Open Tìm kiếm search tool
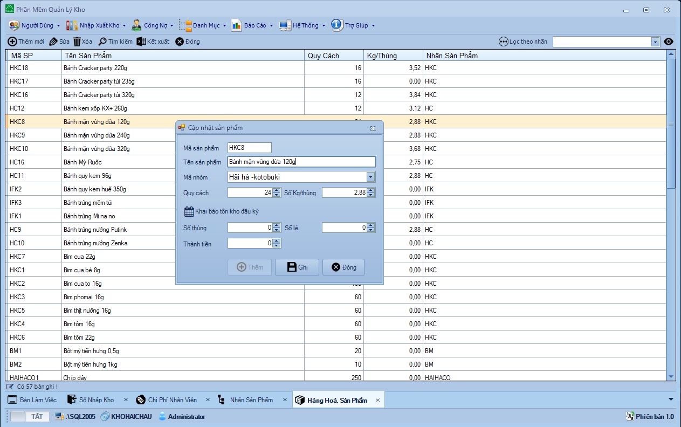681x427 pixels. (102, 42)
